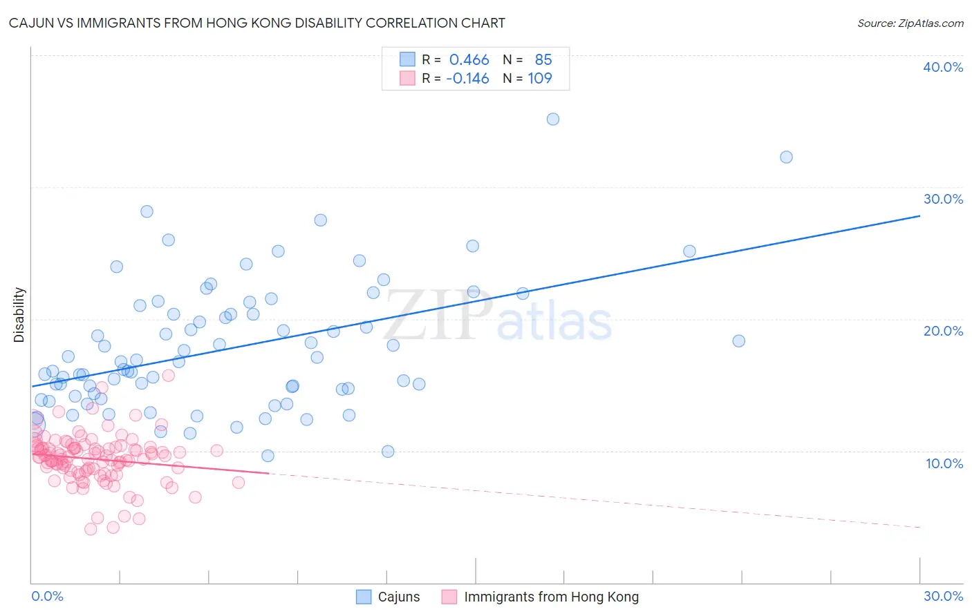972x616 pixels.
Task: Select Immigrants from Hong Kong legend label
Action: point(552,597)
